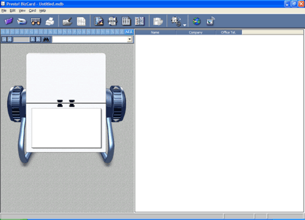This screenshot has height=220, width=305.
Task: Click the printer icon in the toolbar
Action: pos(49,21)
